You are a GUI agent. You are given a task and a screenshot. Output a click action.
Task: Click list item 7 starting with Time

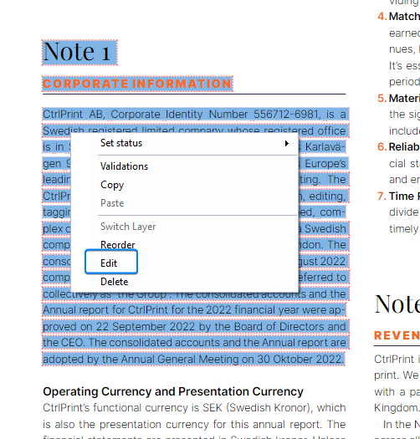(x=398, y=196)
